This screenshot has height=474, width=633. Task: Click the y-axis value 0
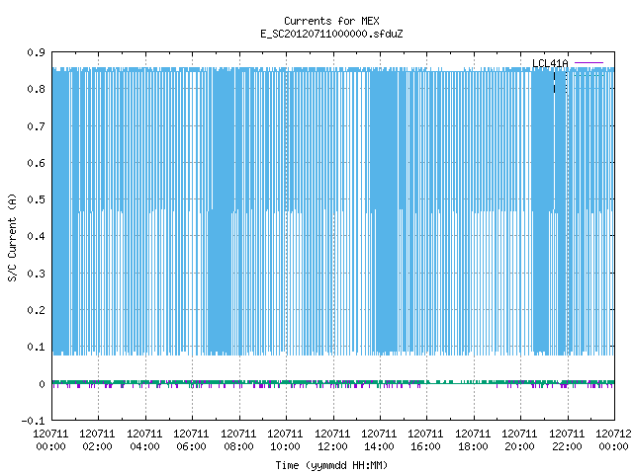42,384
